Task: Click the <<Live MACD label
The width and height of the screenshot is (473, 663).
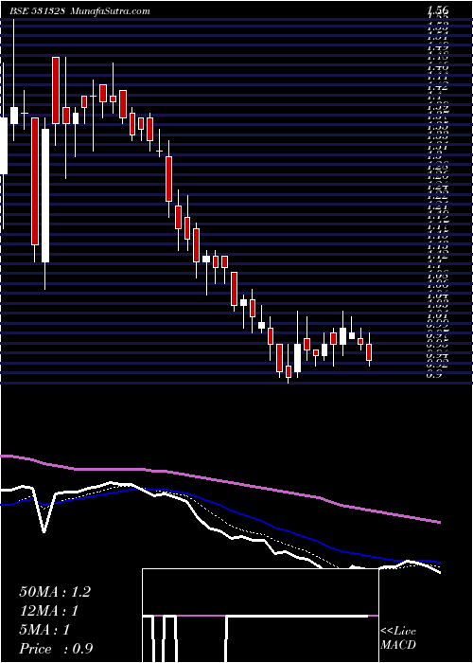Action: point(398,638)
